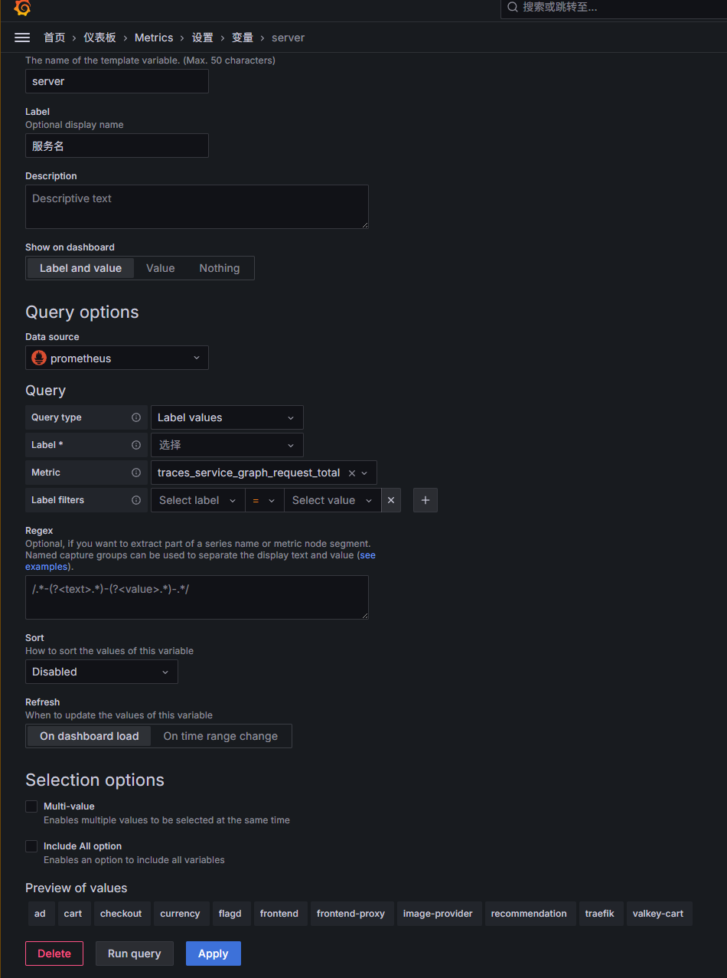Screen dimensions: 727x978
Task: Expand the Sort Disabled dropdown
Action: [102, 672]
